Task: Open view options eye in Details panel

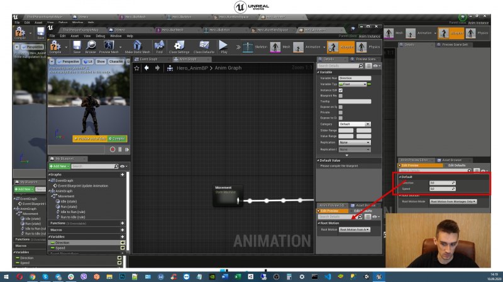Action: (x=377, y=66)
